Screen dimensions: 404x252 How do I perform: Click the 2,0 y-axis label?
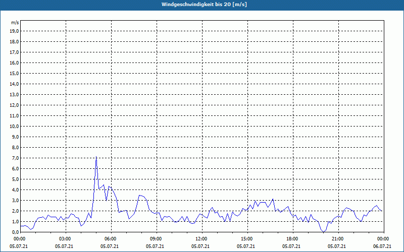pyautogui.click(x=16, y=211)
